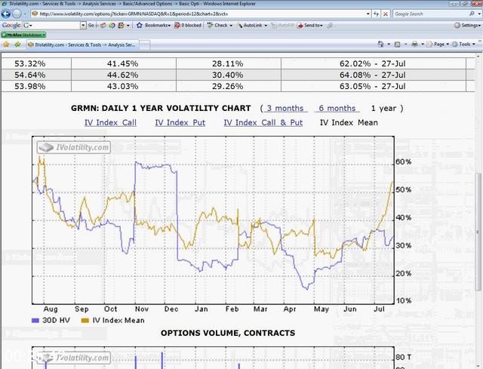
Task: Click inside the address bar URL field
Action: 200,14
